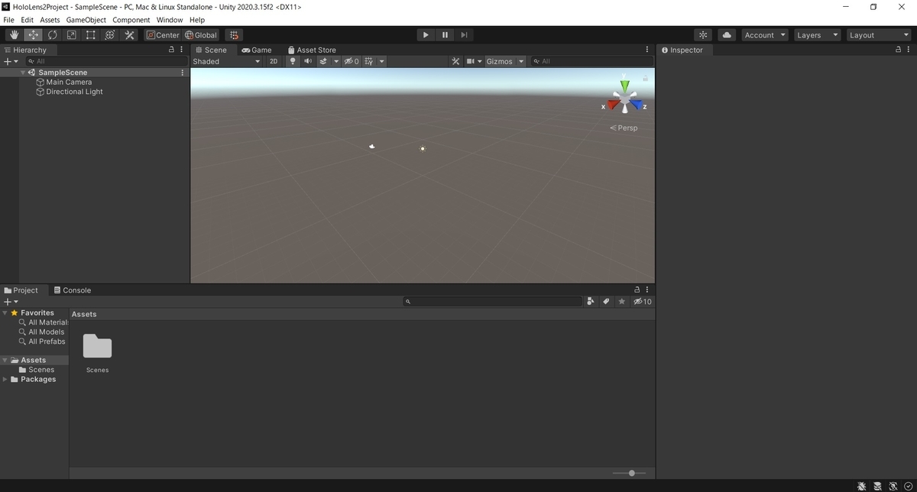Open Shaded draw mode dropdown
Screen dimensions: 917x492
[226, 61]
